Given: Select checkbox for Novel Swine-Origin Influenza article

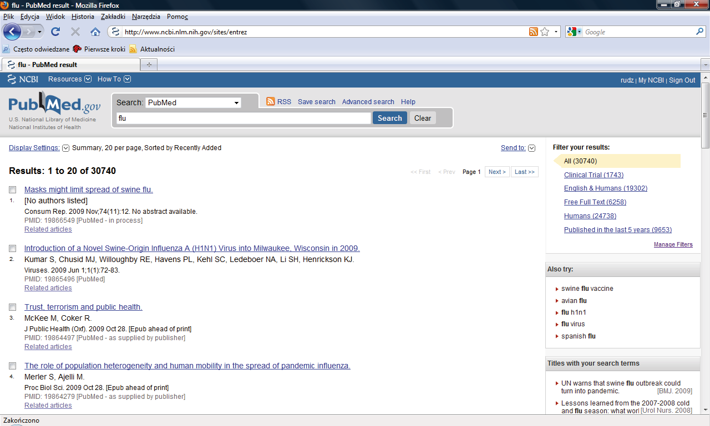Looking at the screenshot, I should coord(12,249).
